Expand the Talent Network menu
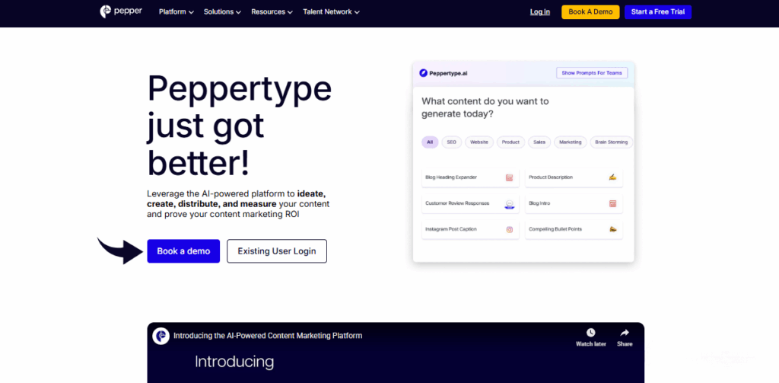779x383 pixels. click(x=332, y=12)
